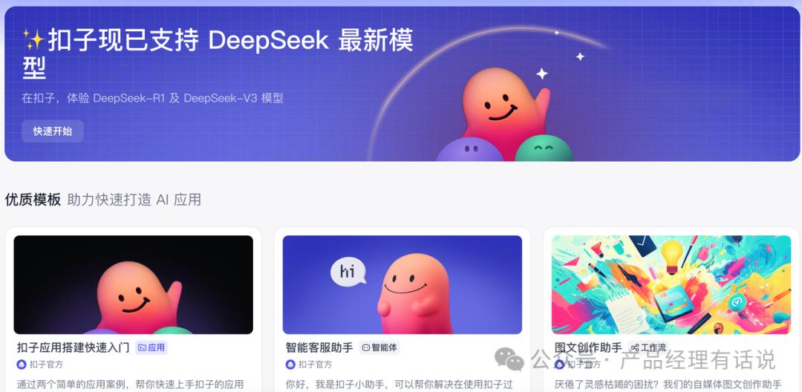Click the 工作流 tag badge
Viewport: 802px width, 392px height.
coord(648,348)
